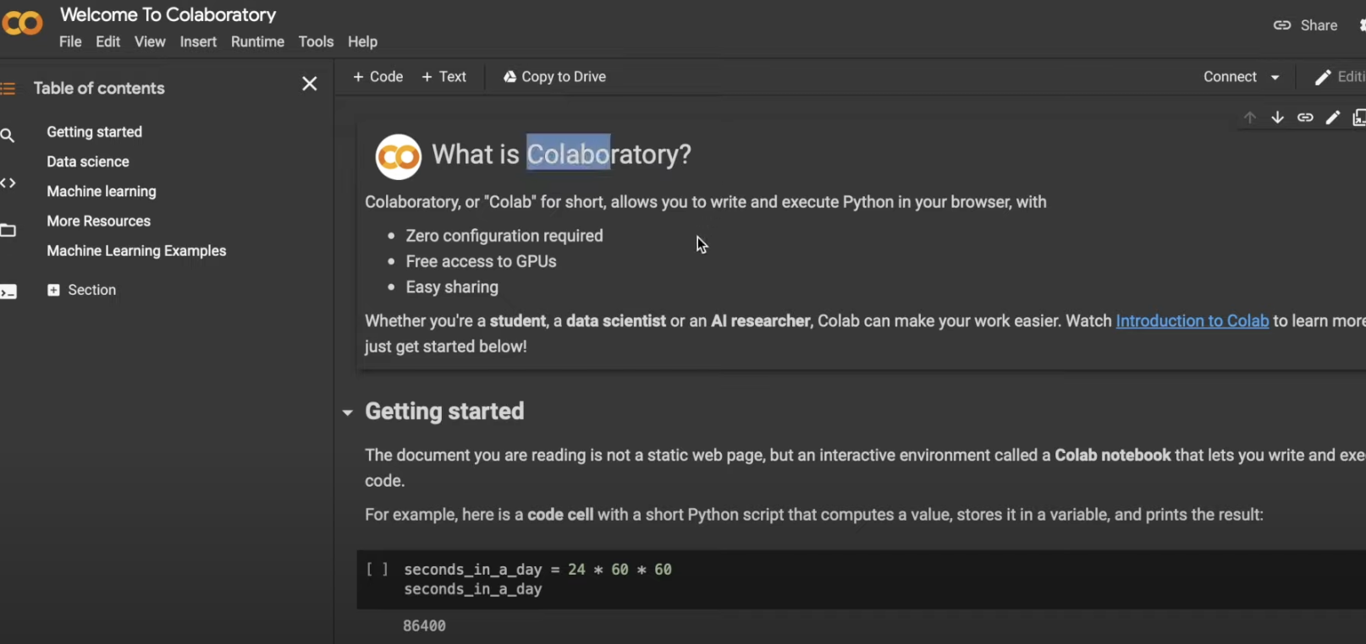Open the Introduction to Colab link

(x=1192, y=320)
